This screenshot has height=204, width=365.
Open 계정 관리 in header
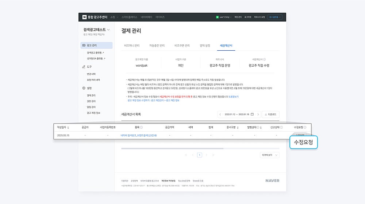[238, 17]
